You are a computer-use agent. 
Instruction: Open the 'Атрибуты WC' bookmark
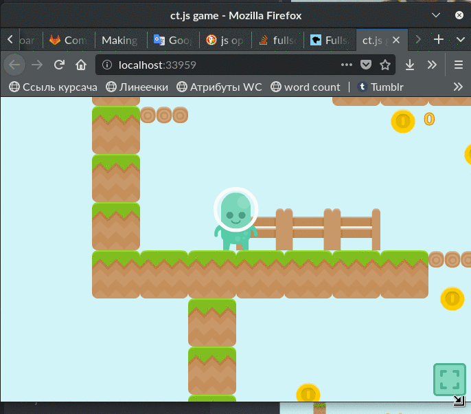pyautogui.click(x=219, y=87)
